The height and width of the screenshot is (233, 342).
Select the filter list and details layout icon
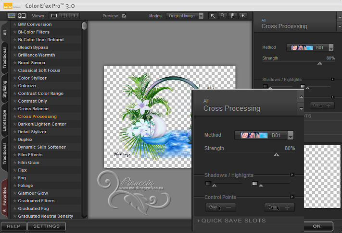point(22,16)
